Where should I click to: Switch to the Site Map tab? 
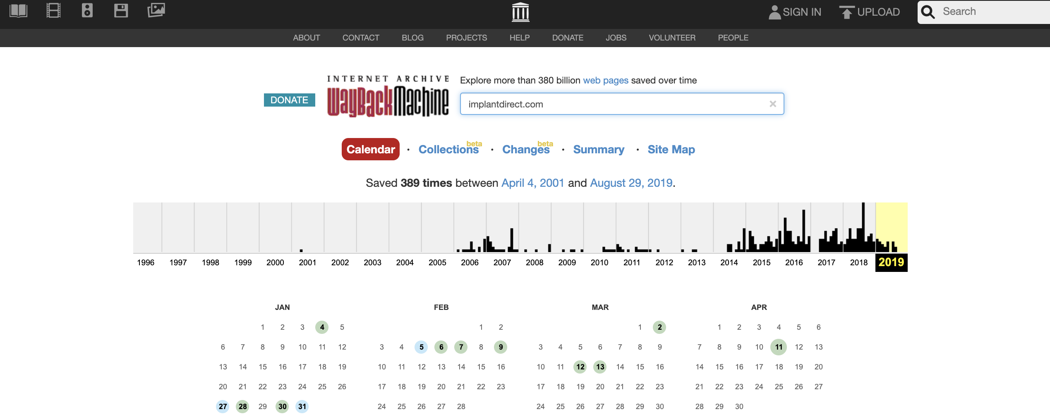pyautogui.click(x=671, y=150)
